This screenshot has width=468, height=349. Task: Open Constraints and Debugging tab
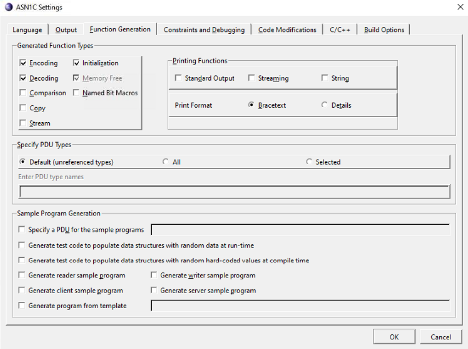[204, 30]
